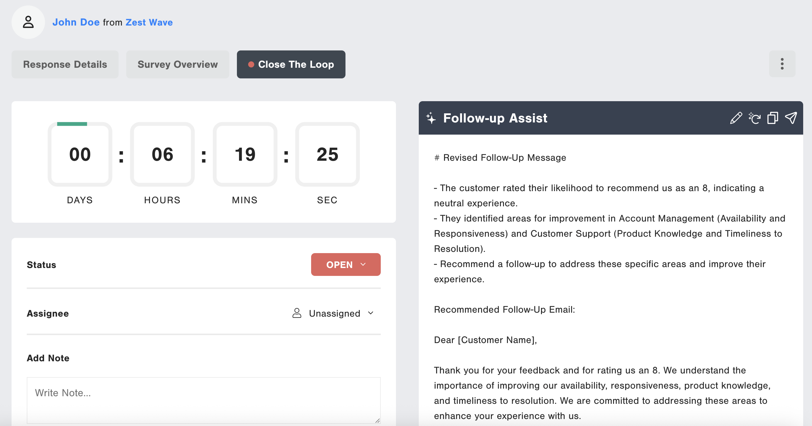The width and height of the screenshot is (812, 426).
Task: Copy the follow-up message using the copy icon
Action: 772,118
